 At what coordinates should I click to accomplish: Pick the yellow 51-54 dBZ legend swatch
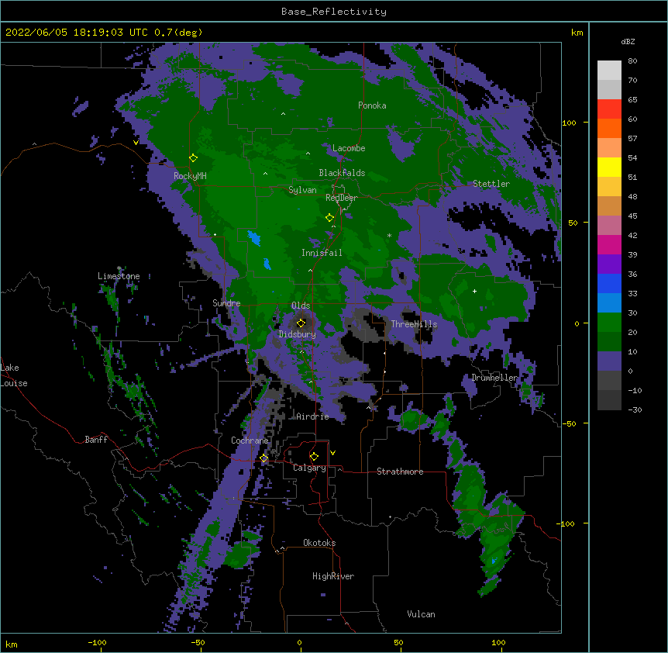609,167
